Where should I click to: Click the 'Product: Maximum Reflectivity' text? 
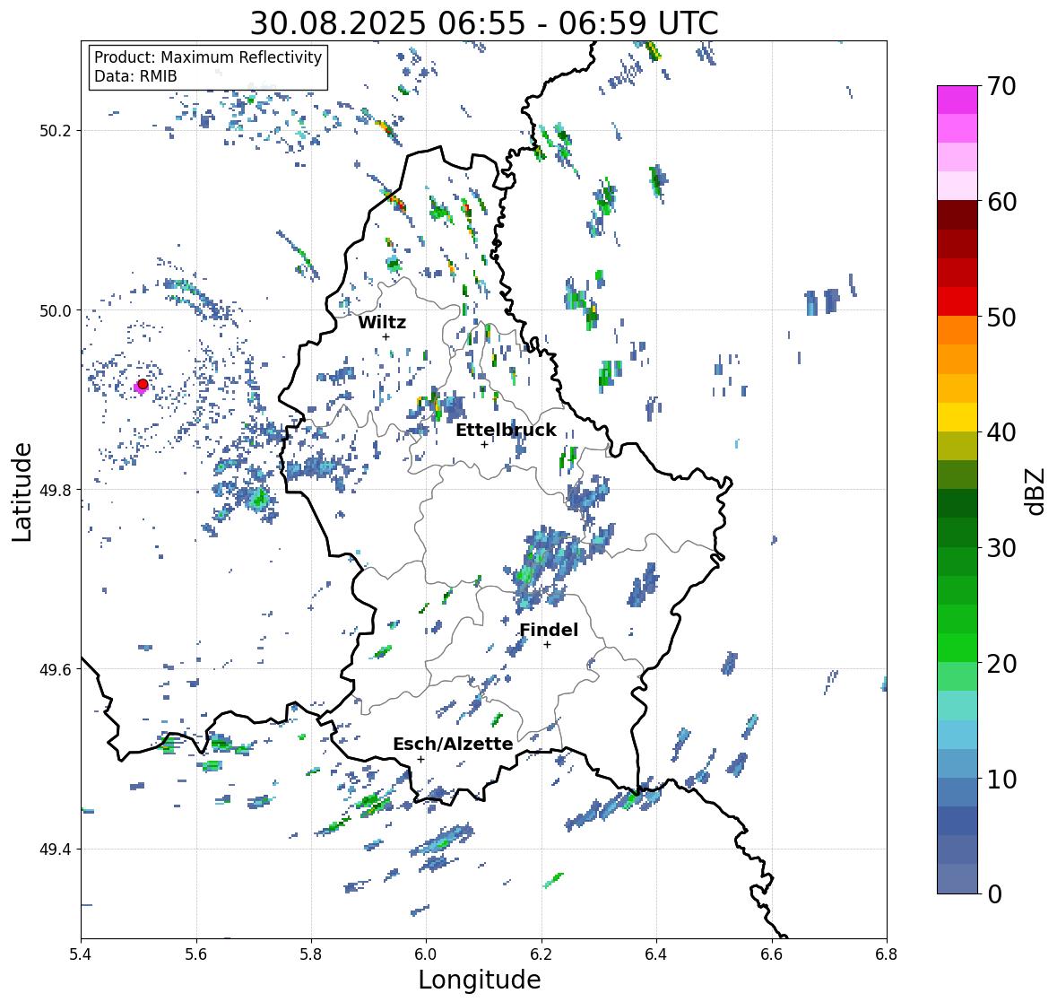(x=208, y=57)
